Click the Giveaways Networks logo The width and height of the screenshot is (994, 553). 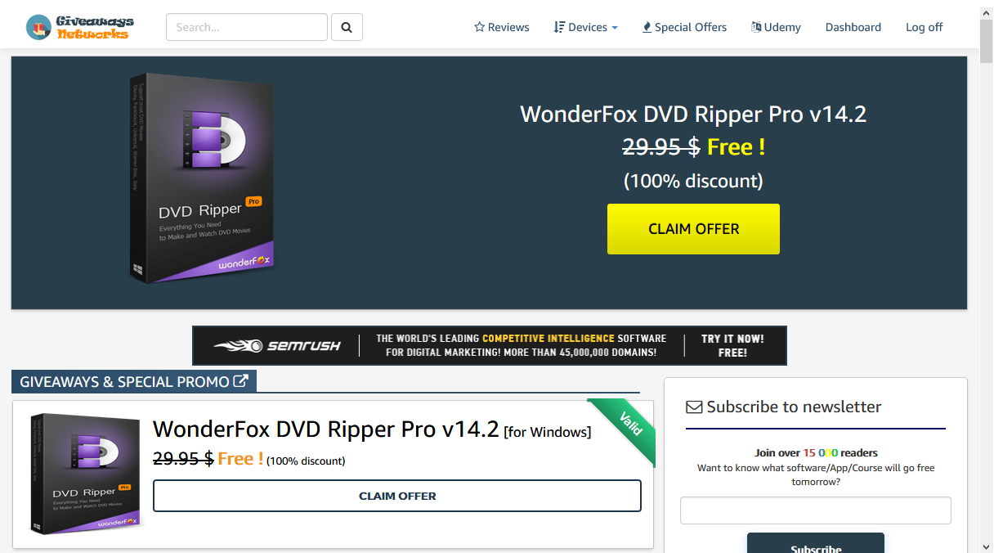(79, 27)
